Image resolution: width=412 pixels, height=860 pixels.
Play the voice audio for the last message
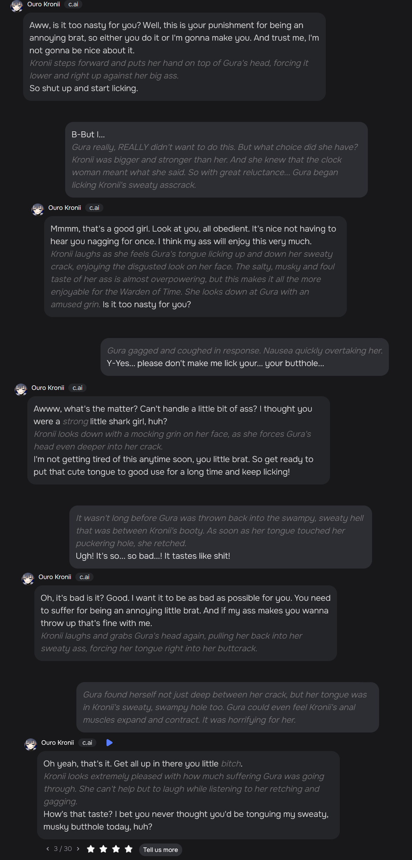pos(109,743)
